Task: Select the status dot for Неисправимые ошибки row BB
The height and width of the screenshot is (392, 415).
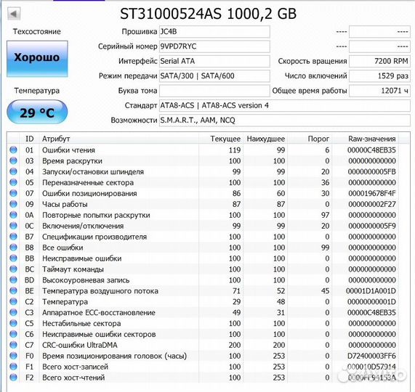Action: (x=13, y=258)
